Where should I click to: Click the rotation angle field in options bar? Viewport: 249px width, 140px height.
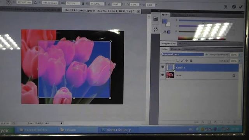coord(116,4)
